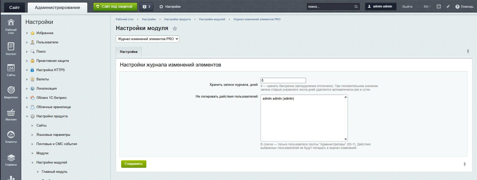
Task: Expand the Пользователи tree item
Action: (x=27, y=42)
